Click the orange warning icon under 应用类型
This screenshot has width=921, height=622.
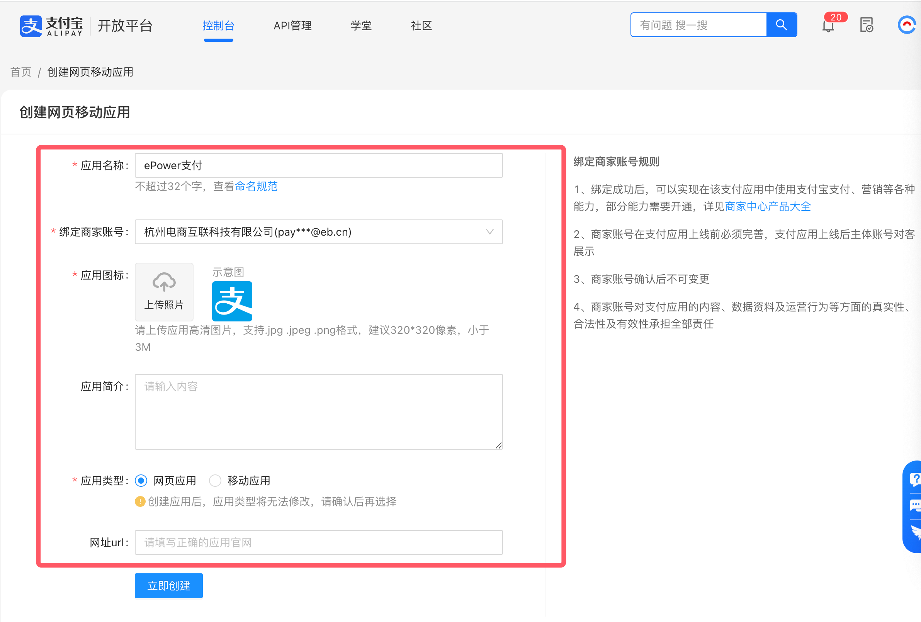click(140, 501)
